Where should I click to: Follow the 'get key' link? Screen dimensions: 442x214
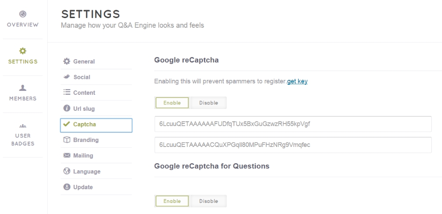coord(297,82)
